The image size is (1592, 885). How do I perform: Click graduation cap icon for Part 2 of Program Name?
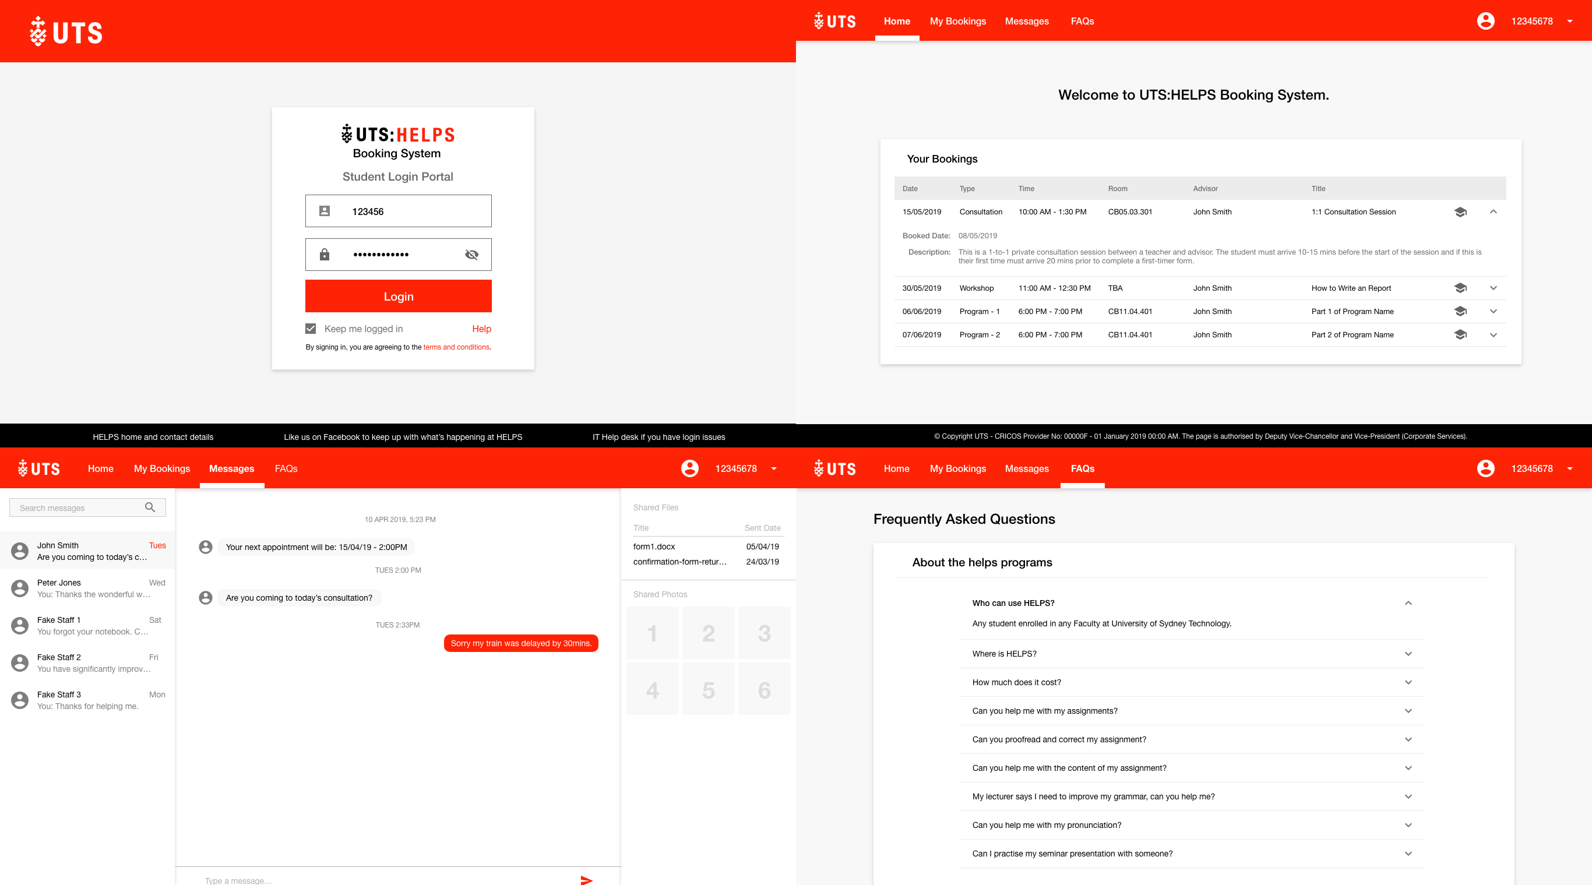[x=1460, y=335]
